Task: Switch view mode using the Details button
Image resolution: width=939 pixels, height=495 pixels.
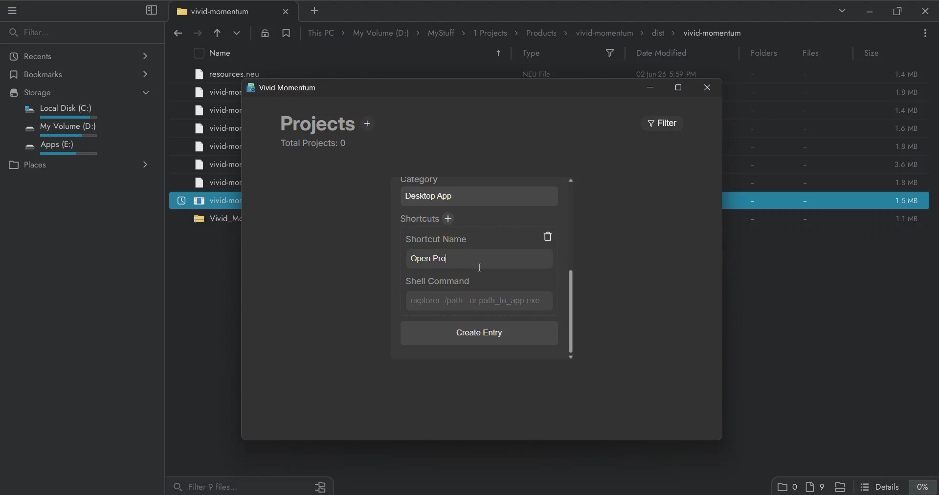Action: point(880,487)
